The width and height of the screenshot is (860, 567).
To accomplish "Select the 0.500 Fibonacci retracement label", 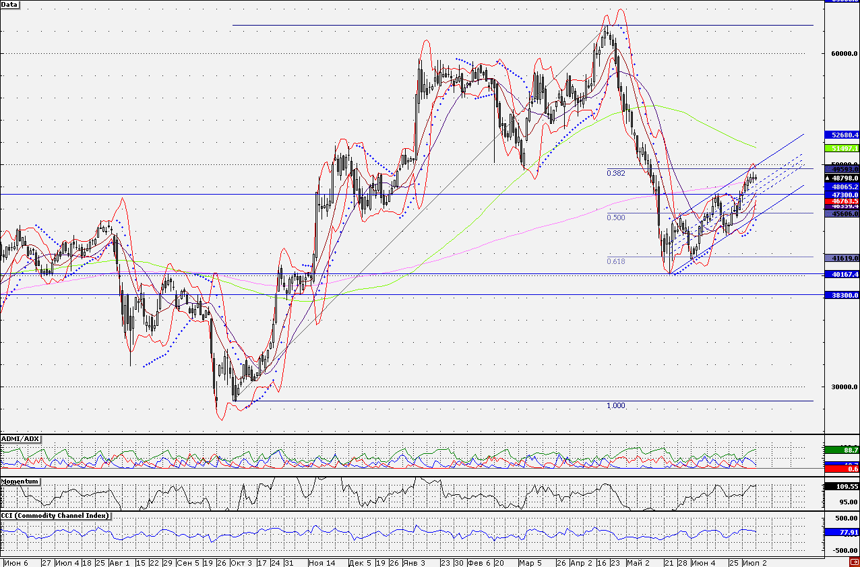I will [615, 218].
